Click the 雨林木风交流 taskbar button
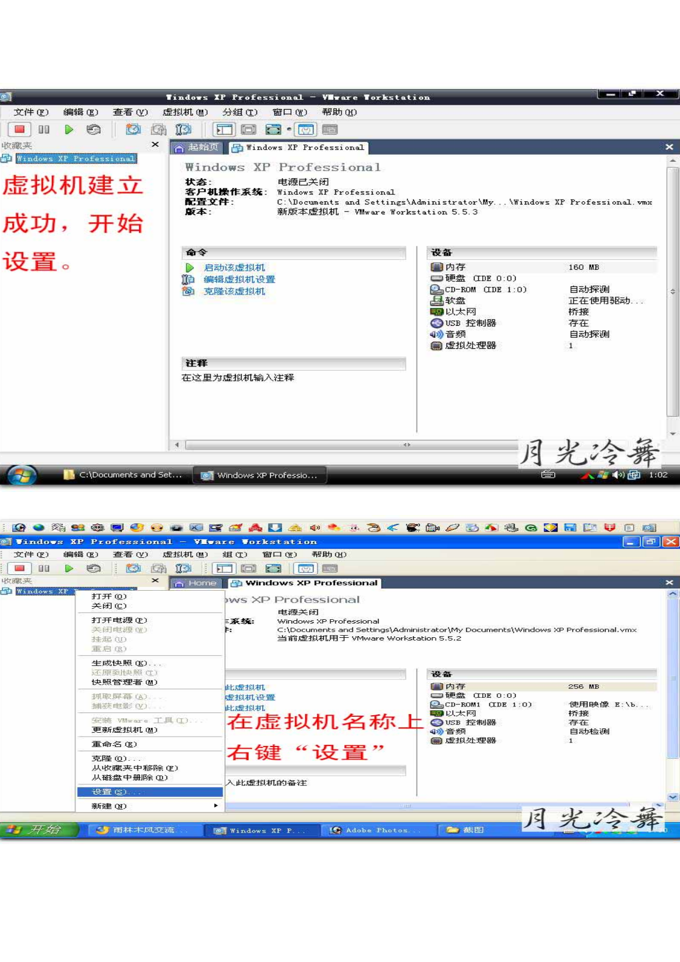Image resolution: width=680 pixels, height=962 pixels. click(144, 830)
